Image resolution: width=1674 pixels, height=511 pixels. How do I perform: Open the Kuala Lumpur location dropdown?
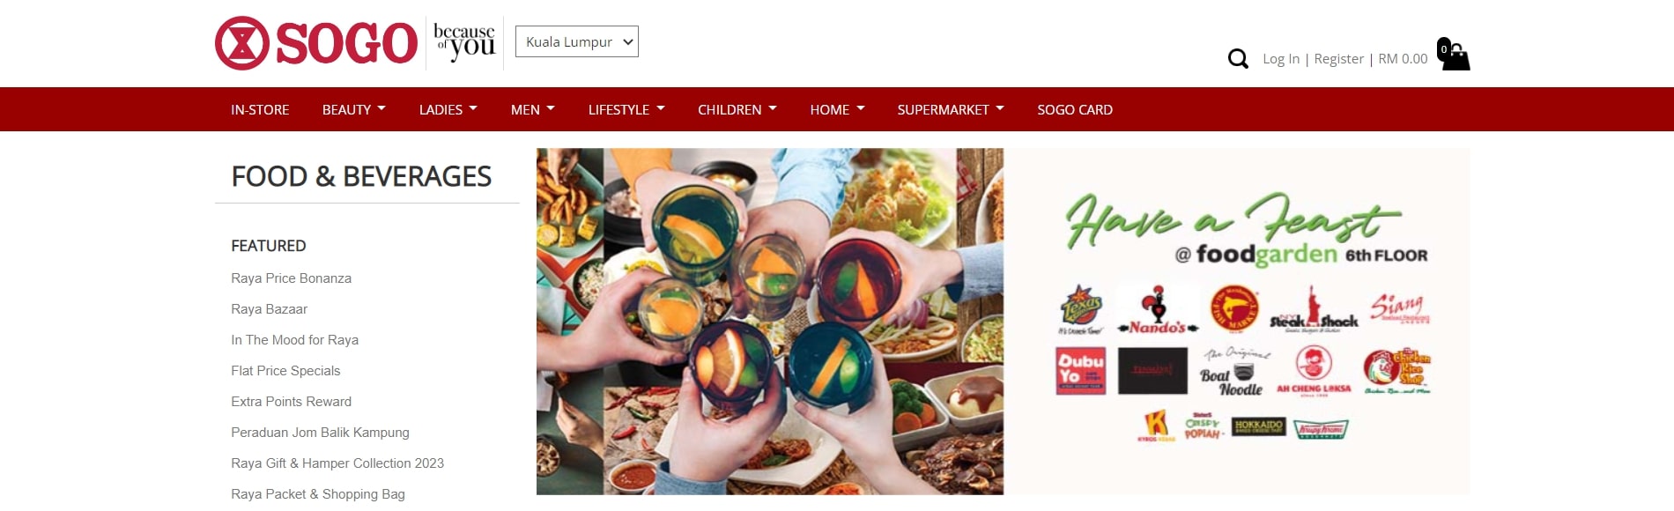[x=577, y=41]
